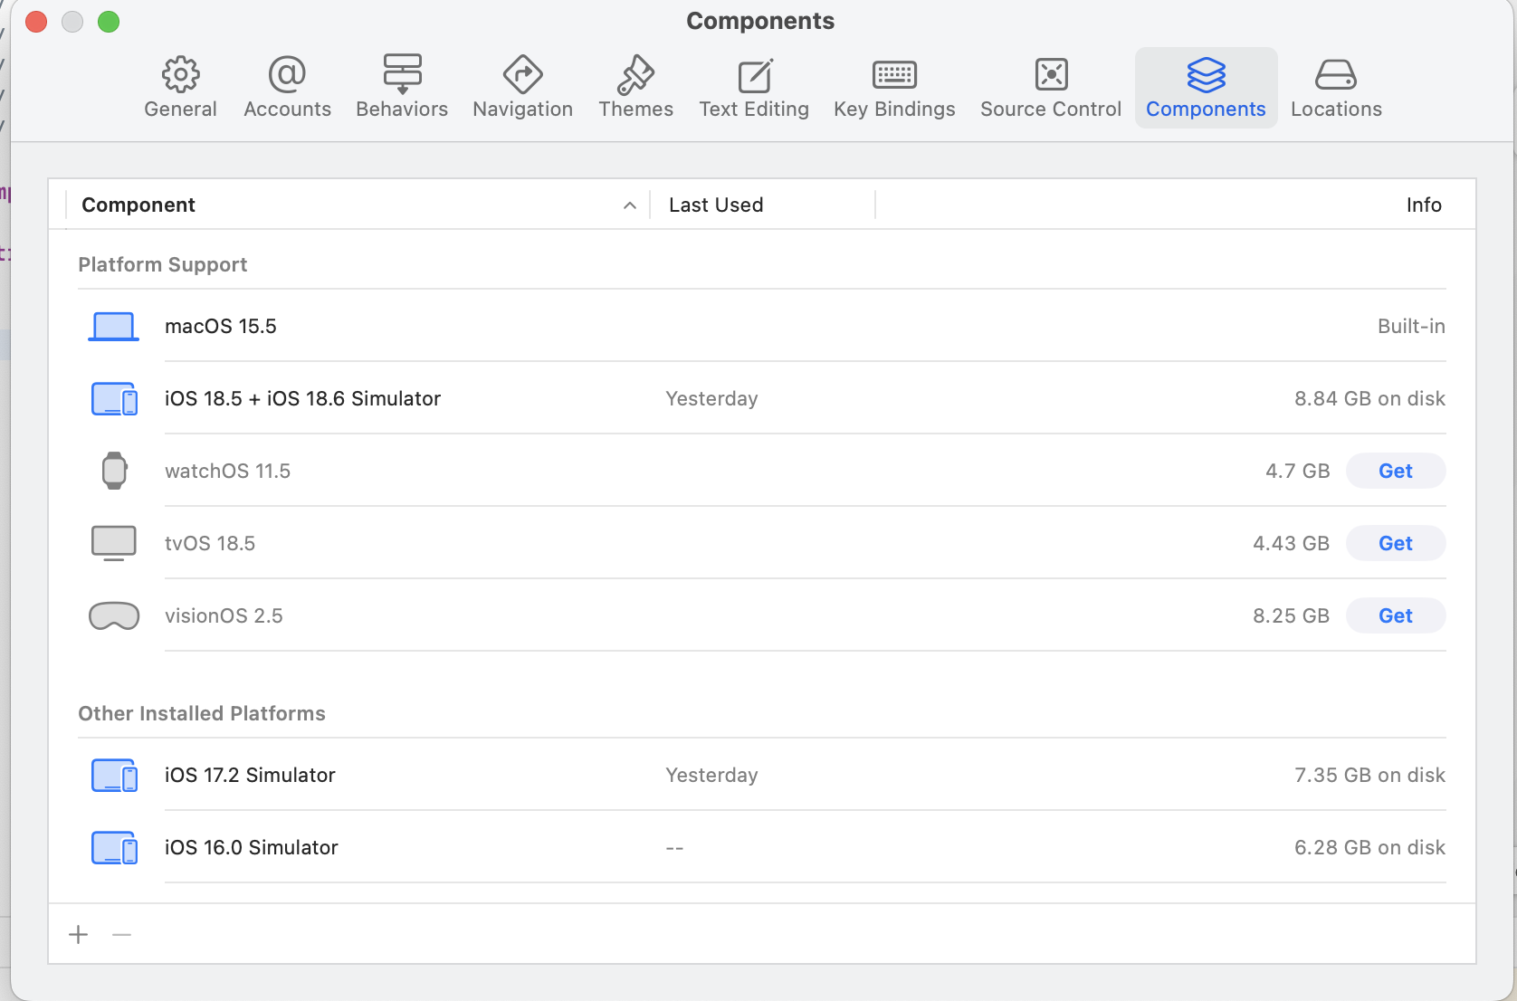Switch to the General tab label

pos(181,110)
